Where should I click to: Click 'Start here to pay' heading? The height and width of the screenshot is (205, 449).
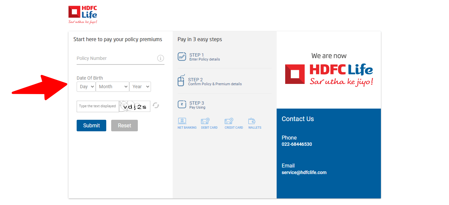coord(118,39)
